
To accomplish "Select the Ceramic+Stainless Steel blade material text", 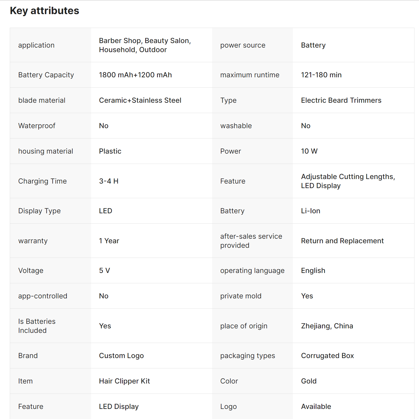I will click(140, 100).
